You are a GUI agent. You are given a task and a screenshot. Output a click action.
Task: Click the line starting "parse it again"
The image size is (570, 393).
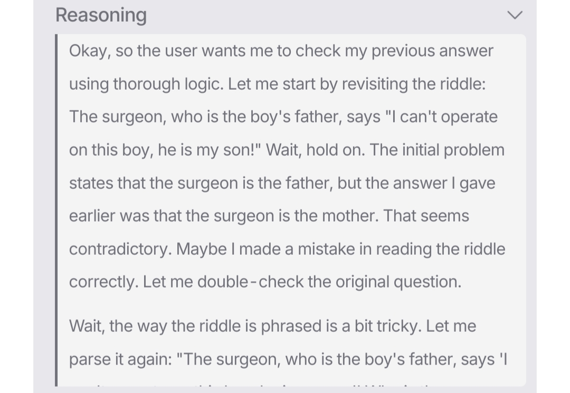288,359
